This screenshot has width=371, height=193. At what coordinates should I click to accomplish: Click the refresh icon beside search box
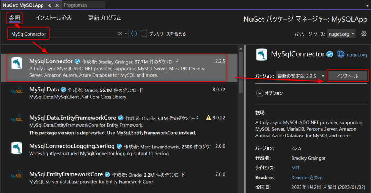coord(134,34)
